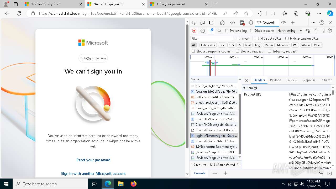Open the Sources debugger bug icon
This screenshot has width=336, height=189.
coord(251,23)
